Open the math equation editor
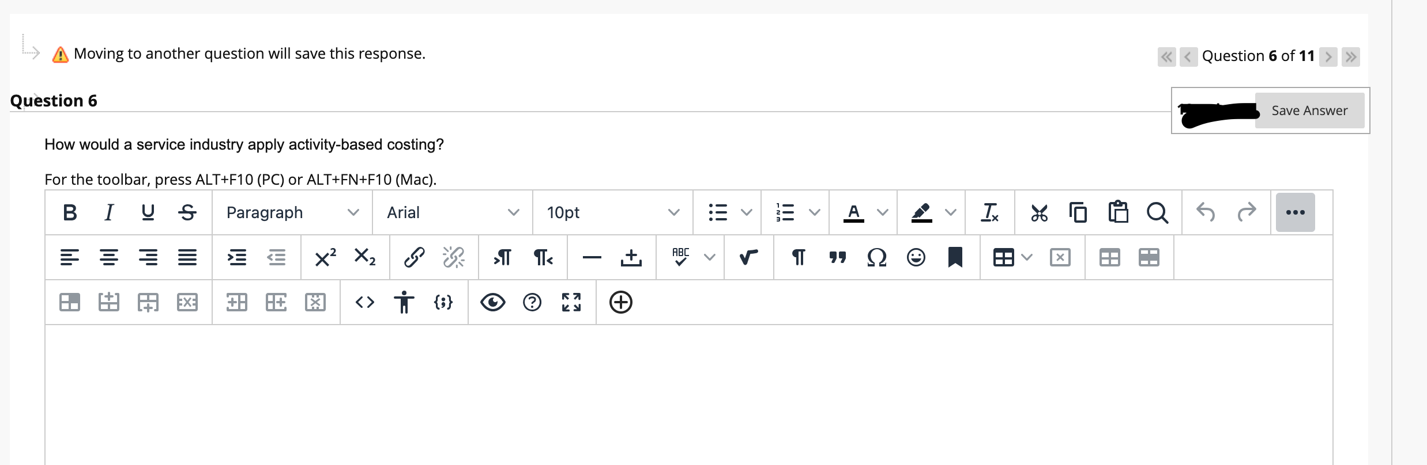Image resolution: width=1427 pixels, height=465 pixels. (x=749, y=257)
